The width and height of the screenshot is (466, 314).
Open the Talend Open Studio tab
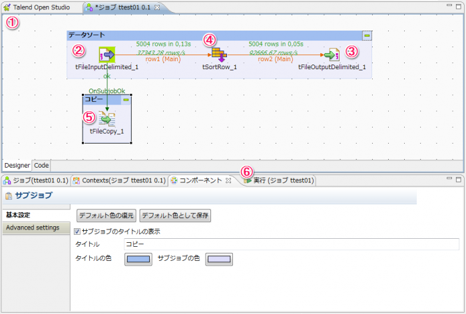point(37,7)
